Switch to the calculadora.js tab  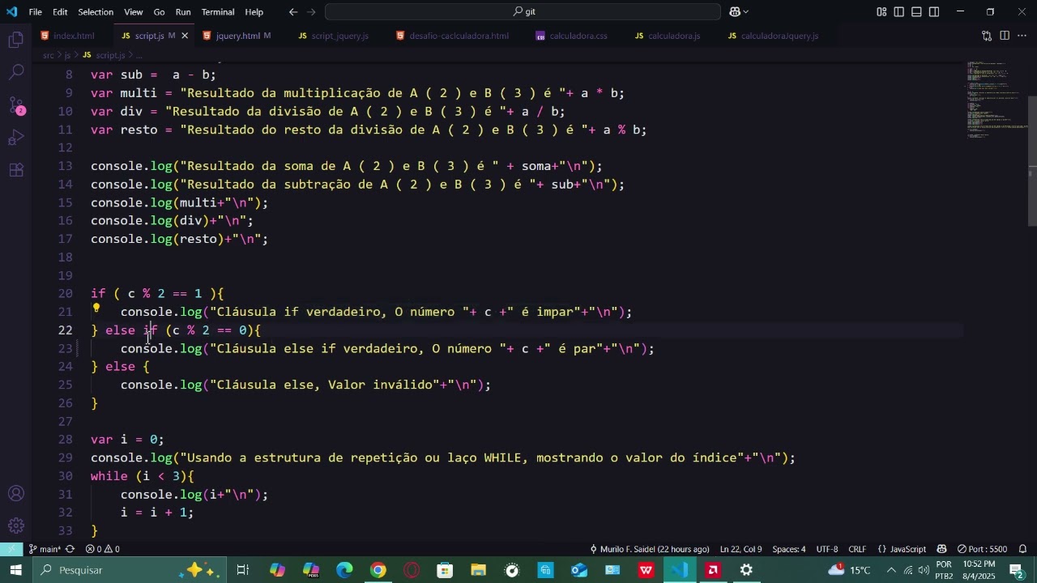click(672, 36)
